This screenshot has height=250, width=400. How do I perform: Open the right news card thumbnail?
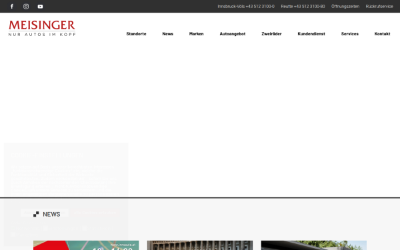pos(314,245)
